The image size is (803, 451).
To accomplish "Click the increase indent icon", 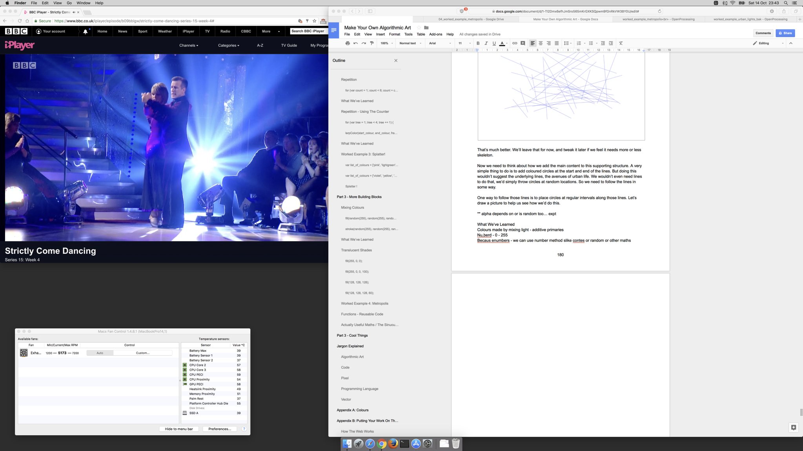I will tap(611, 43).
